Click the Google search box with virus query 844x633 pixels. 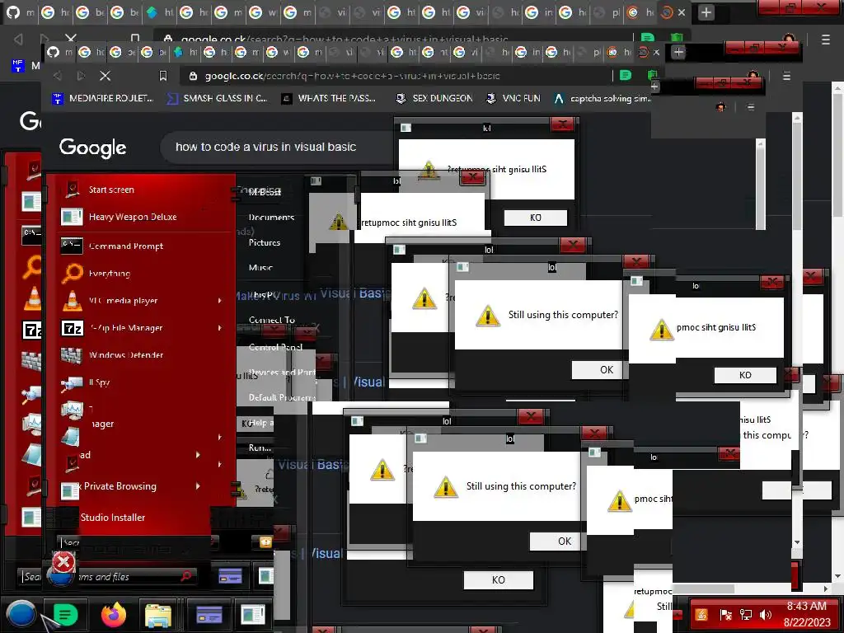pyautogui.click(x=277, y=147)
